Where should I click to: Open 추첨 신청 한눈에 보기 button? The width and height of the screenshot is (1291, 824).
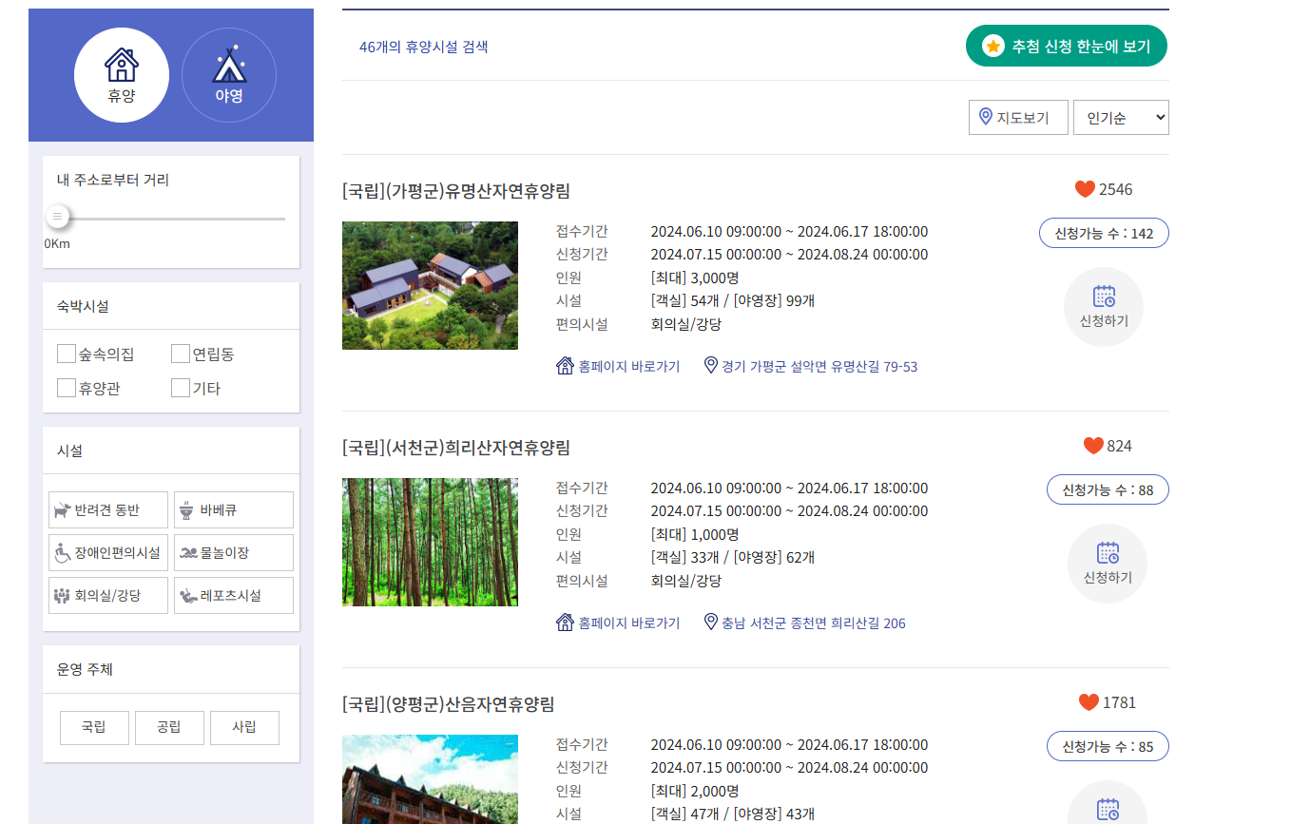pyautogui.click(x=1067, y=46)
